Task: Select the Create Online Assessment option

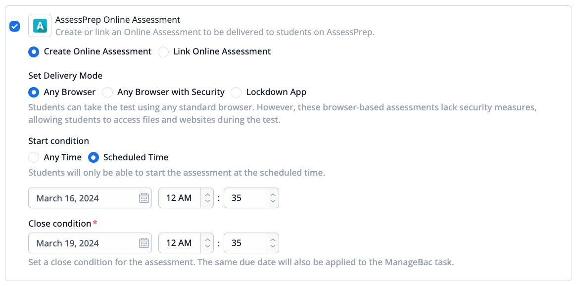Action: pos(34,51)
